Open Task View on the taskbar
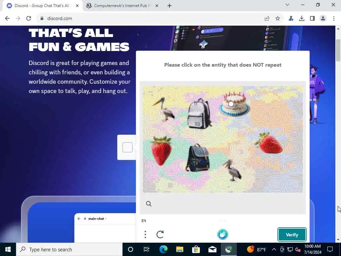The width and height of the screenshot is (341, 256). pyautogui.click(x=147, y=249)
